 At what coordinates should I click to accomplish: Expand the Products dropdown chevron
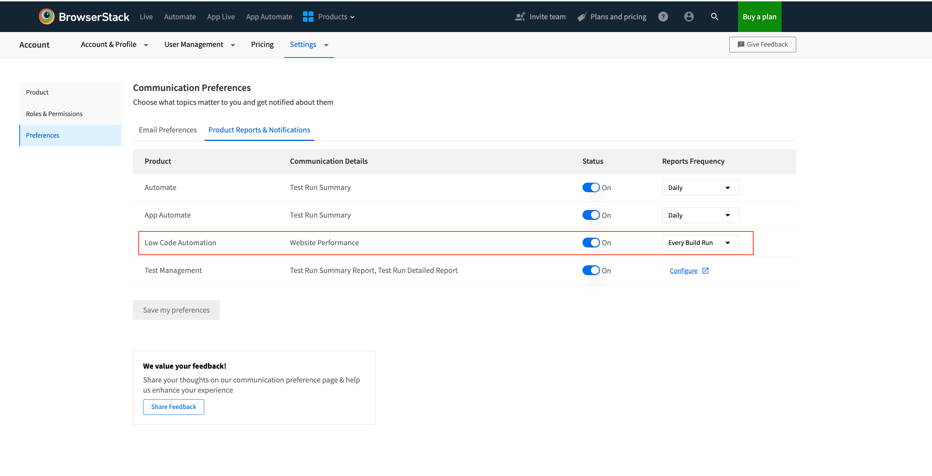[352, 17]
